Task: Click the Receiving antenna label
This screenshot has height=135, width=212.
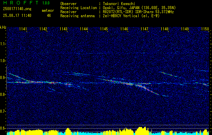Action: [78, 16]
